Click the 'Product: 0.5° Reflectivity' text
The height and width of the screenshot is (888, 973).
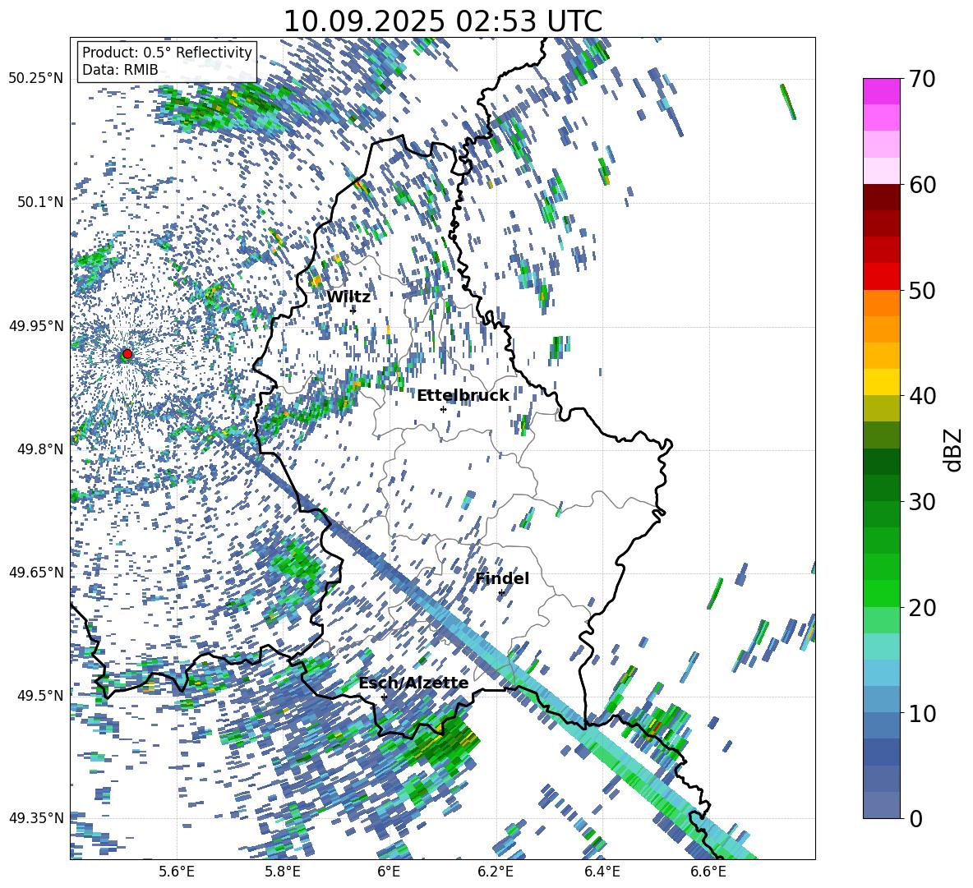(167, 52)
